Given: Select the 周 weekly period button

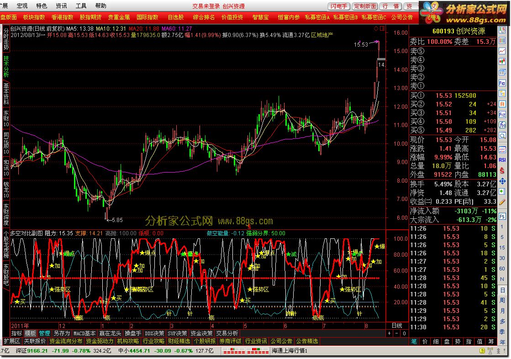Looking at the screenshot, I should click(502, 300).
